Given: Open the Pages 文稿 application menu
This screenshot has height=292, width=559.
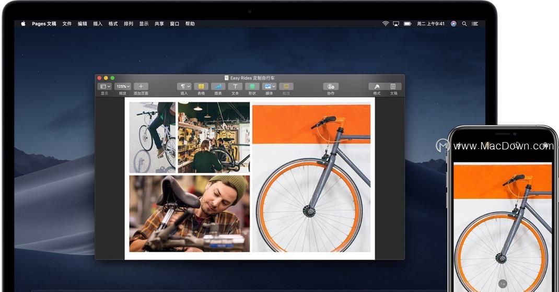Looking at the screenshot, I should [x=44, y=24].
